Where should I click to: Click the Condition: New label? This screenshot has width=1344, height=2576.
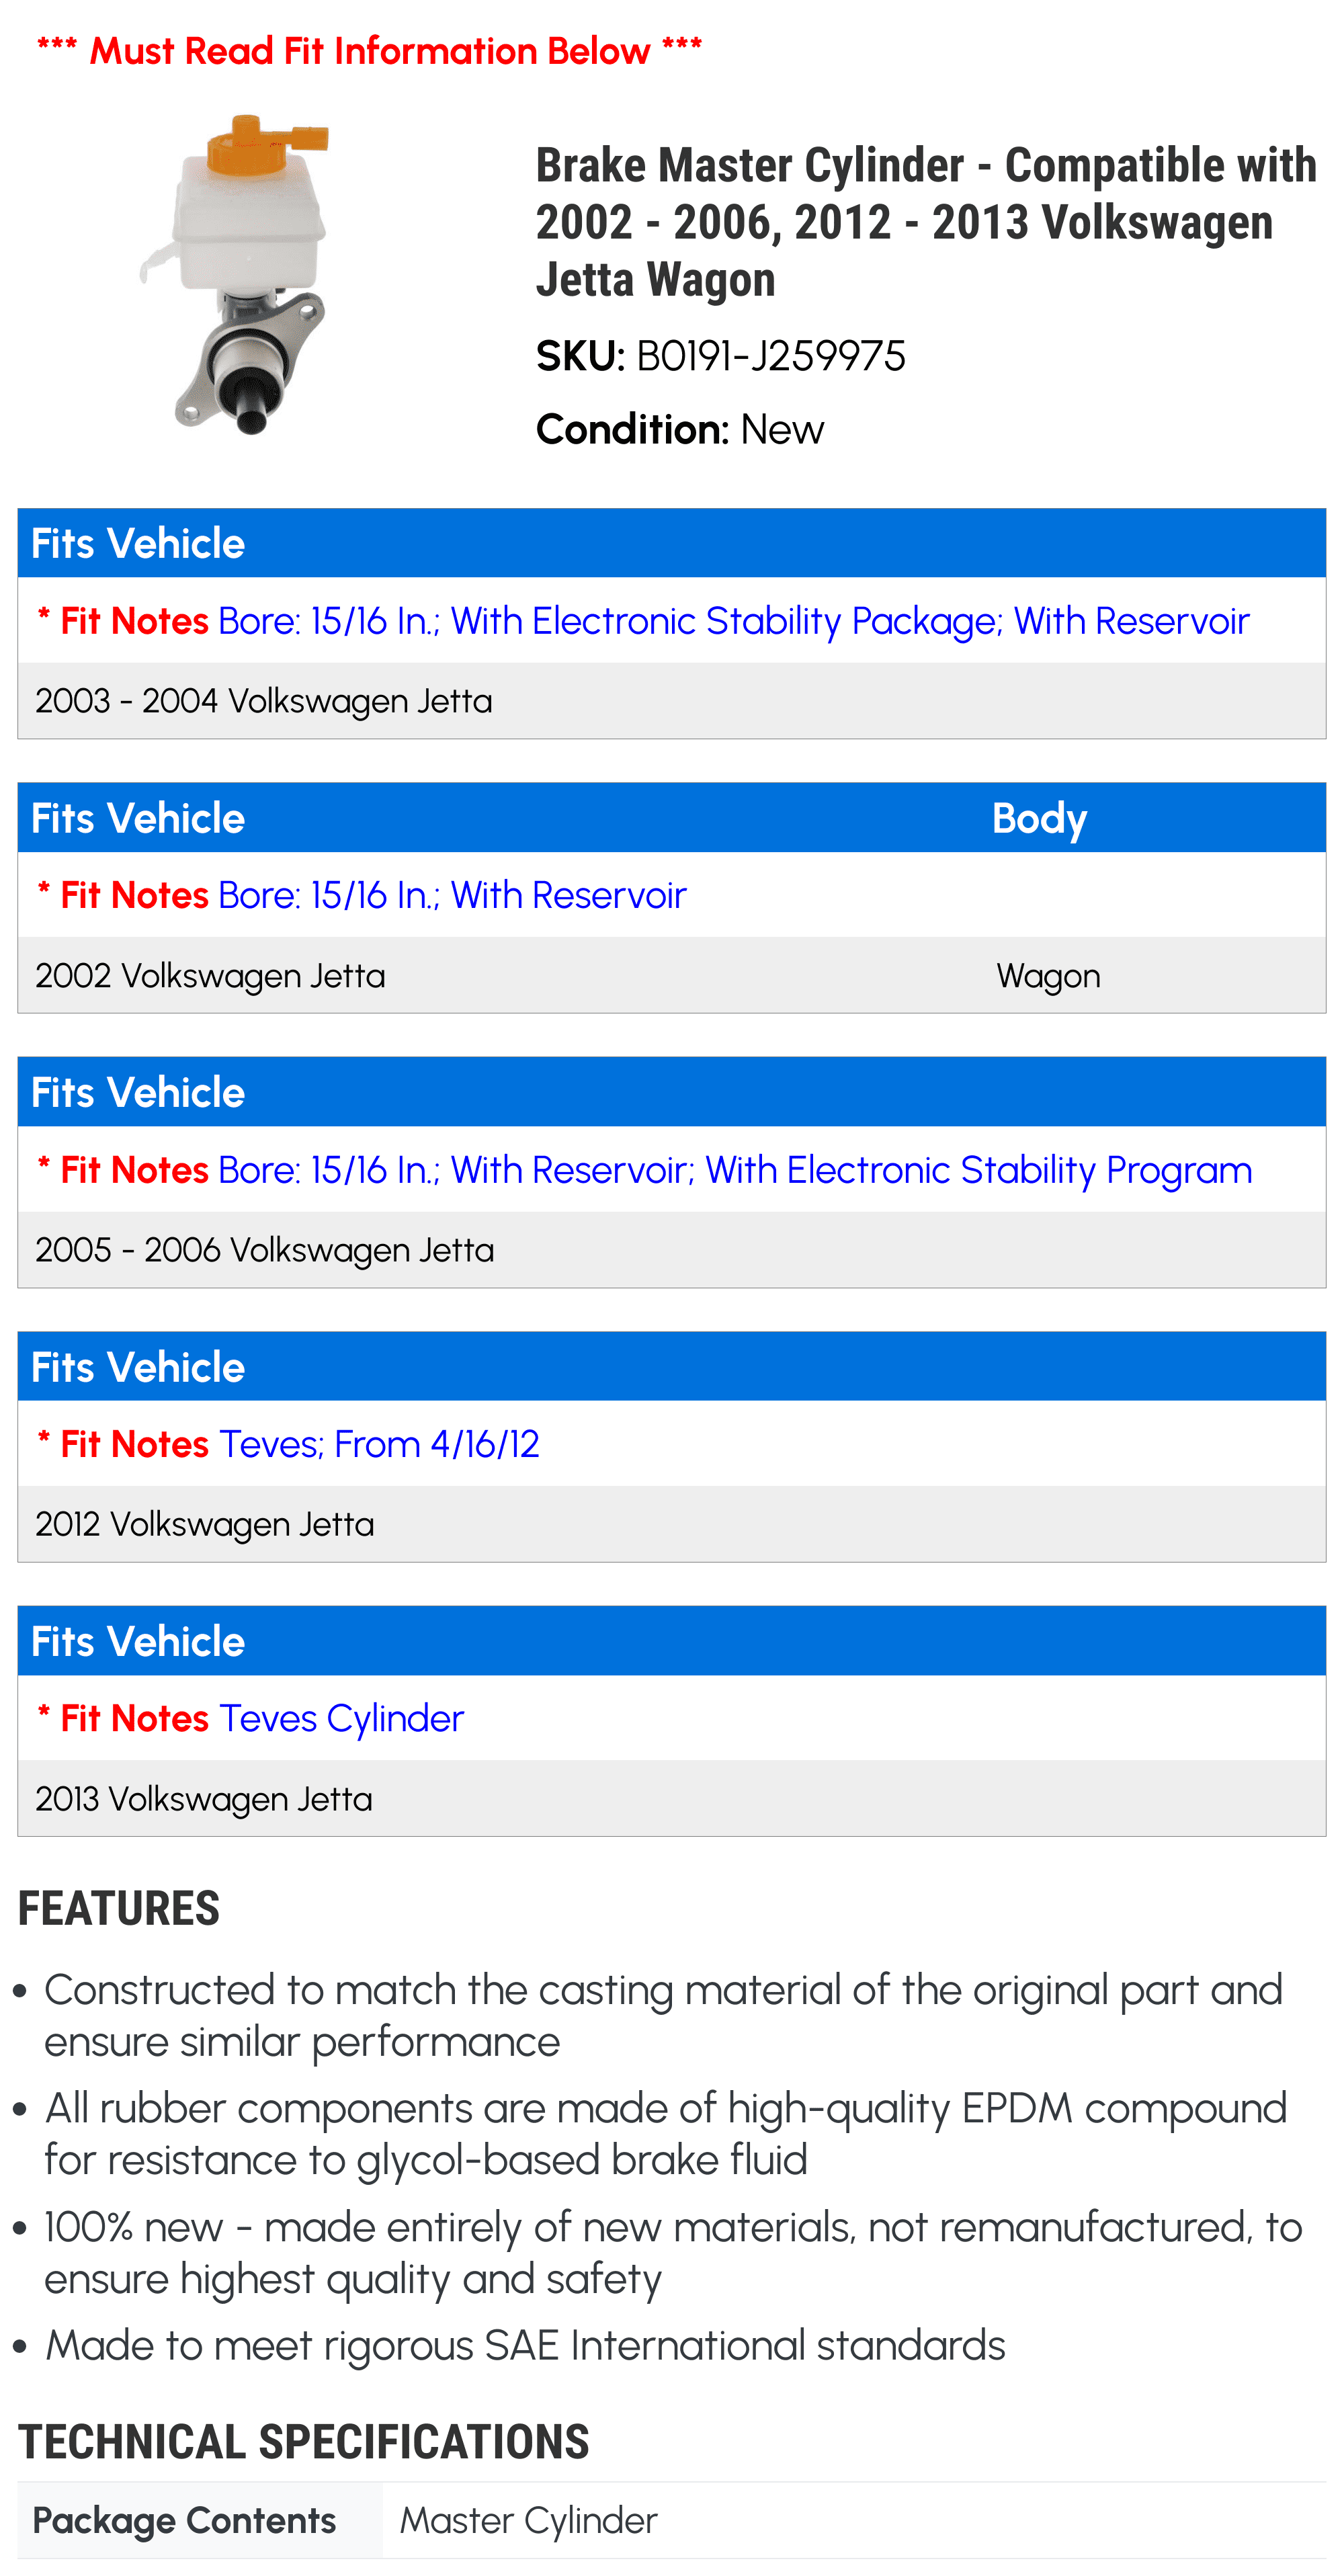click(680, 430)
